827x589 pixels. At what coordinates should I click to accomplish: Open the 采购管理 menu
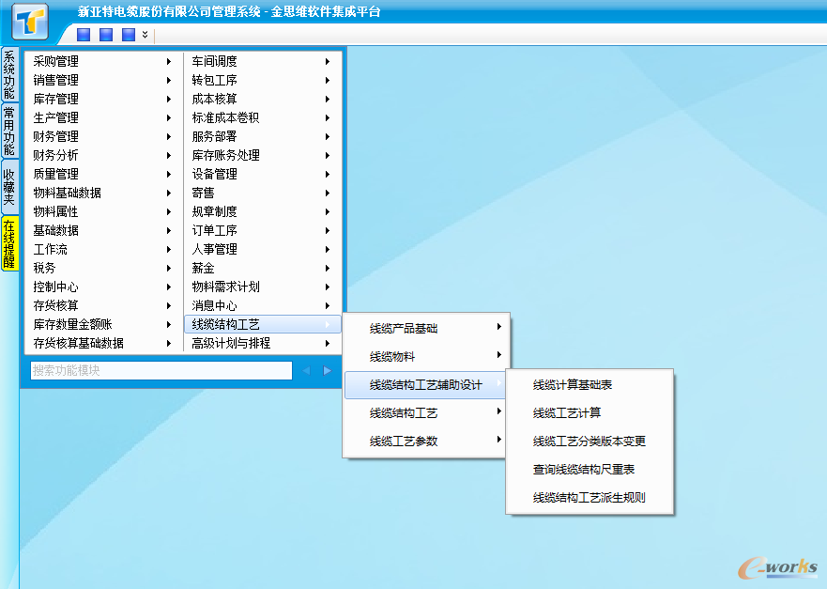pos(103,61)
